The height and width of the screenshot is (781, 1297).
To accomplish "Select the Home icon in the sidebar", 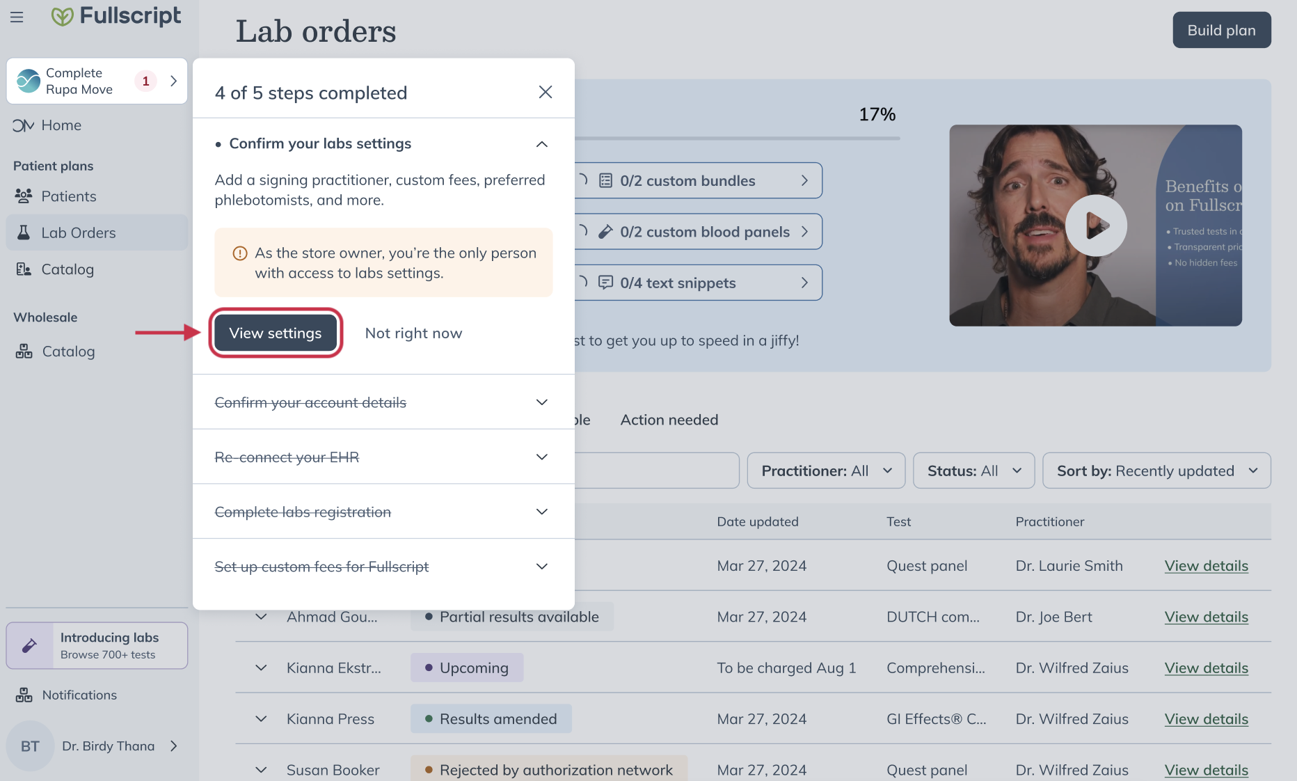I will (x=23, y=125).
